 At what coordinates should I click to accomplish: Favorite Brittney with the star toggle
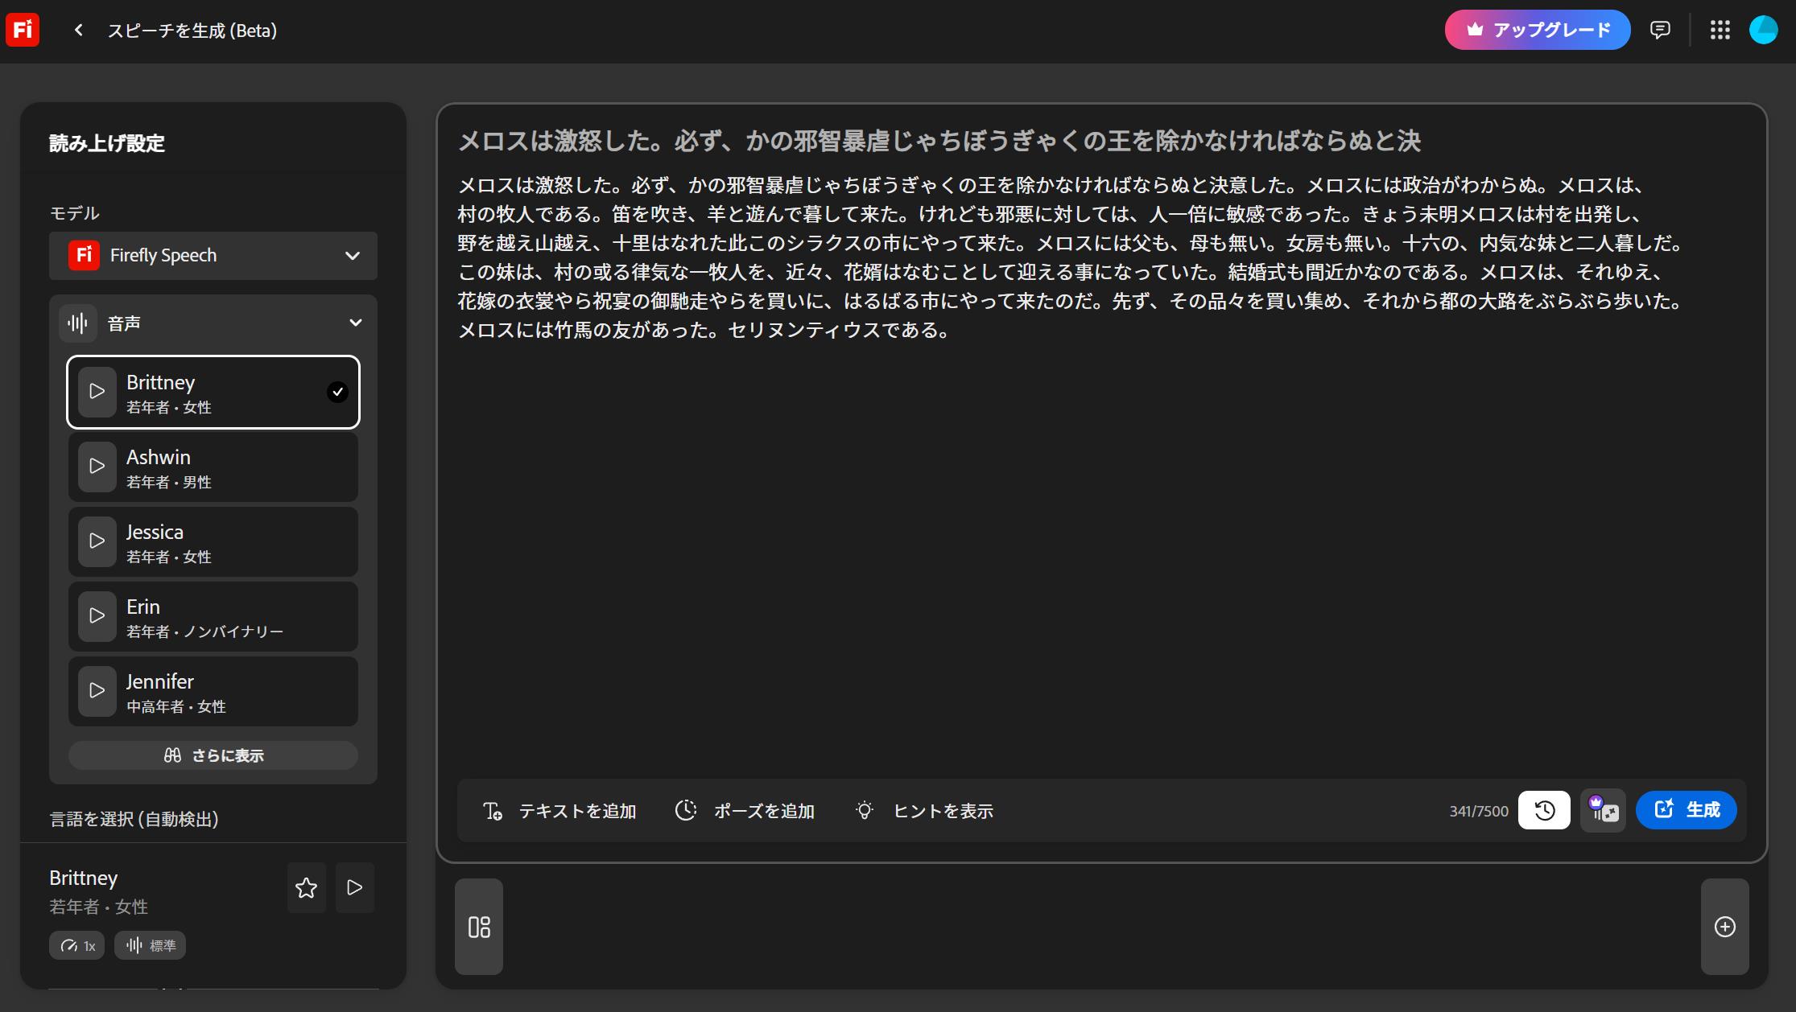pos(306,888)
